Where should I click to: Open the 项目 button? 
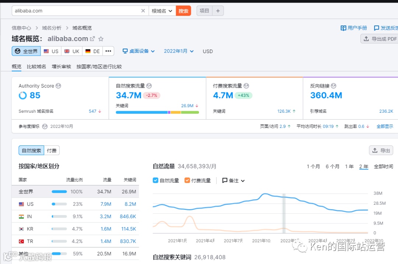point(204,11)
